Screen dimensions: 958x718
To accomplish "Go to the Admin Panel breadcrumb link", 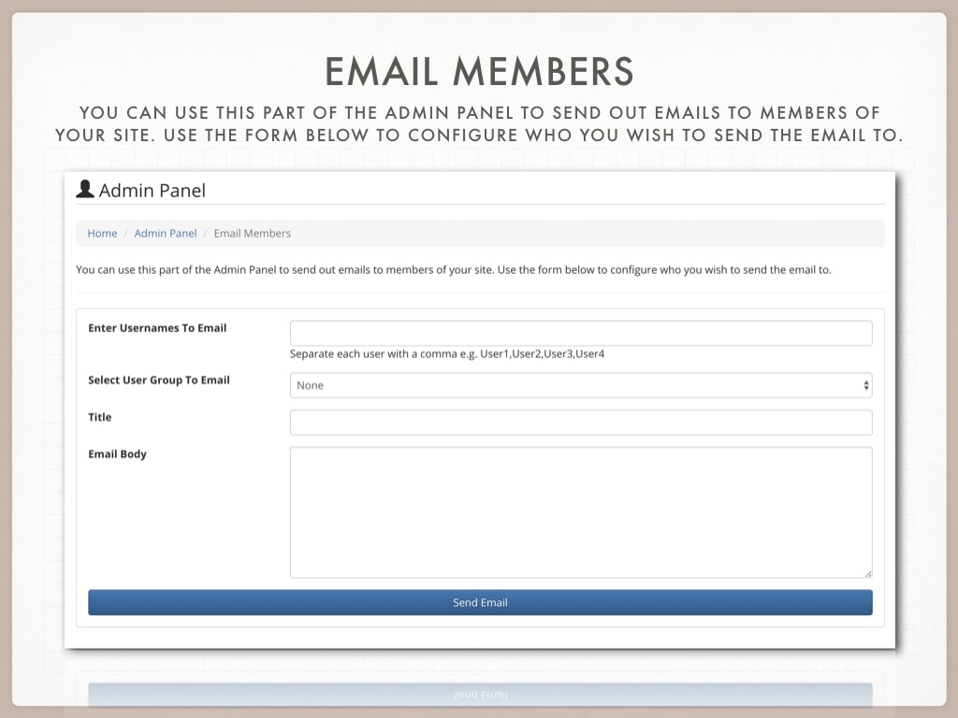I will pos(166,233).
